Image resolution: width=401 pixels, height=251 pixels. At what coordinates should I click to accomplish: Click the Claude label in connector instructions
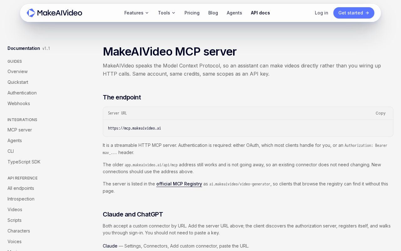point(110,246)
